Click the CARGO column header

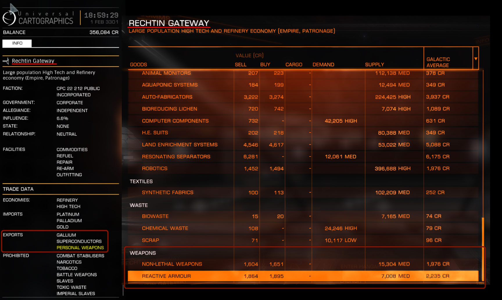point(294,64)
